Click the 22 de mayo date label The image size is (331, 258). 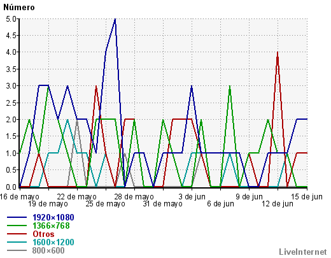77,197
